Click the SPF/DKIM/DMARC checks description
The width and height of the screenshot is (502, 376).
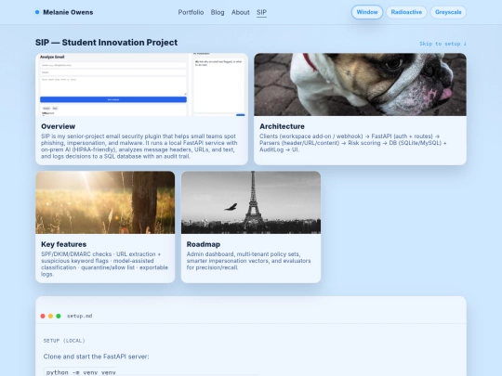click(104, 264)
